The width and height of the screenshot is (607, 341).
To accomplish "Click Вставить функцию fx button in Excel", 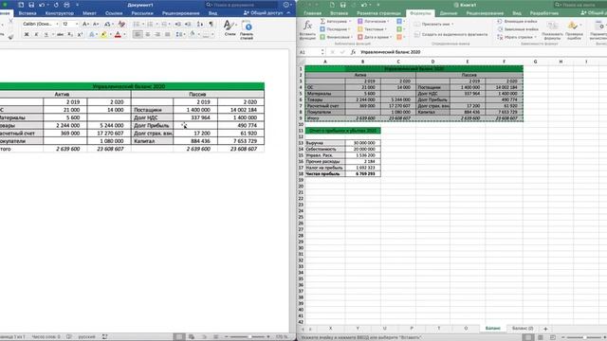I will pos(307,30).
